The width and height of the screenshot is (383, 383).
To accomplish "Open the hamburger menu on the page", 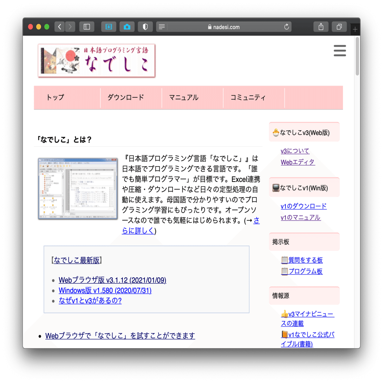I will coord(340,51).
